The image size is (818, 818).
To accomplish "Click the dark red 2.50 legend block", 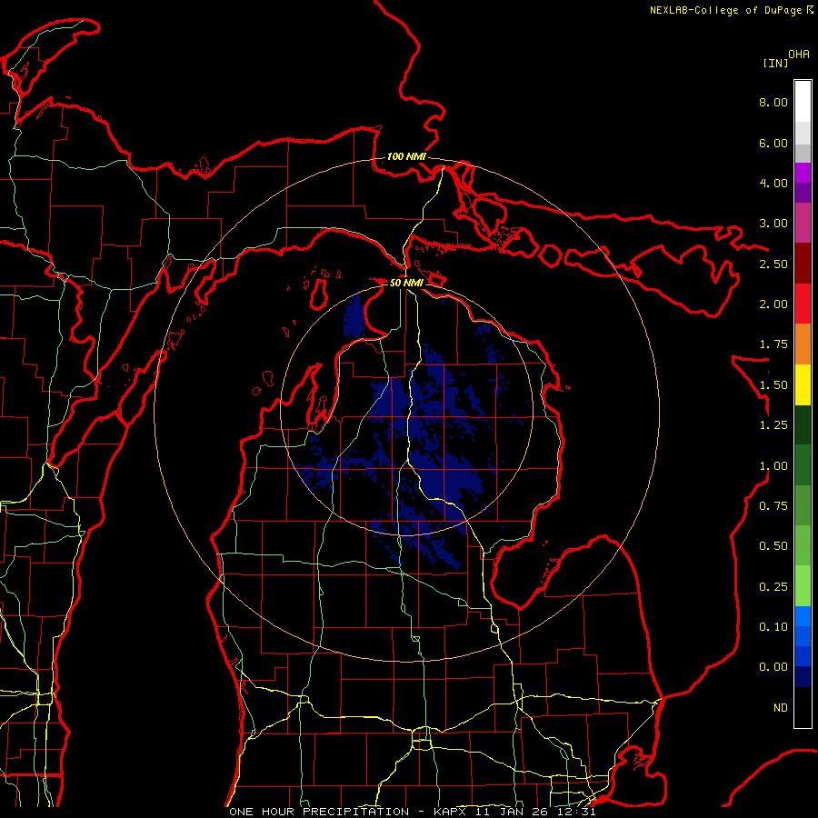I will pos(803,264).
